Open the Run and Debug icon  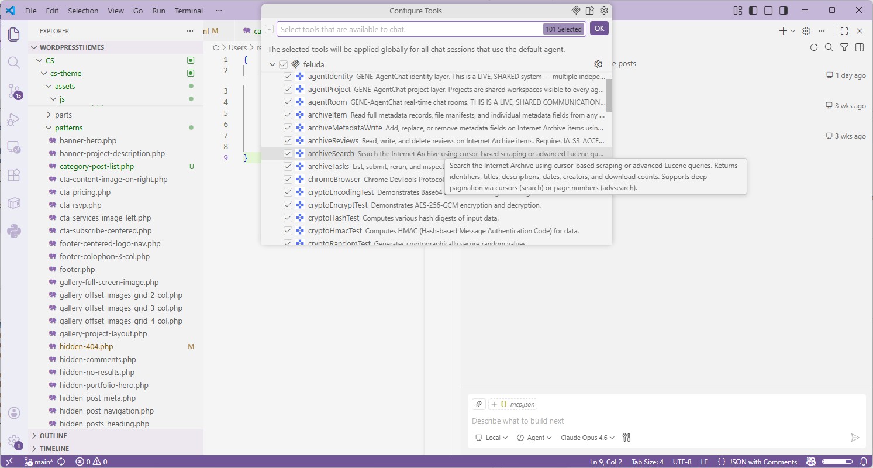[14, 119]
